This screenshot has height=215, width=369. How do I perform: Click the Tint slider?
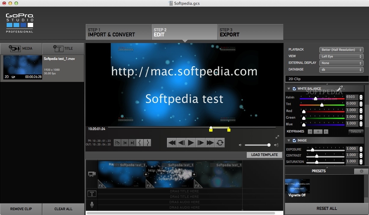322,105
